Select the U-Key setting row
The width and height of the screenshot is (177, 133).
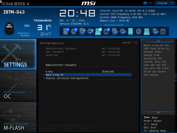88,71
